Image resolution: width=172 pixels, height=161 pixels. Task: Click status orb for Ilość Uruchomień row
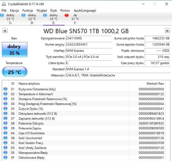(x=5, y=138)
